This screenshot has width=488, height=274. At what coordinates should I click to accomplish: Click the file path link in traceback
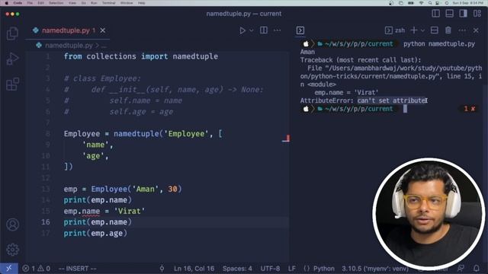(x=391, y=72)
